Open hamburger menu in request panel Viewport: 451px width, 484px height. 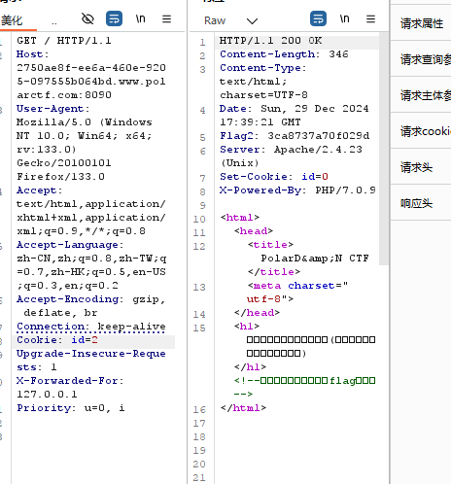(166, 19)
